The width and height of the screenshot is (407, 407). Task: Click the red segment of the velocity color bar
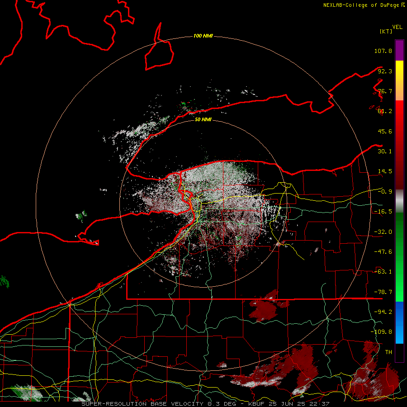(x=399, y=145)
